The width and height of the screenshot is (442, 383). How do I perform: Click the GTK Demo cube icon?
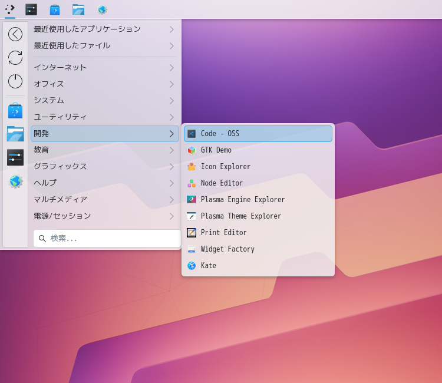tap(192, 150)
